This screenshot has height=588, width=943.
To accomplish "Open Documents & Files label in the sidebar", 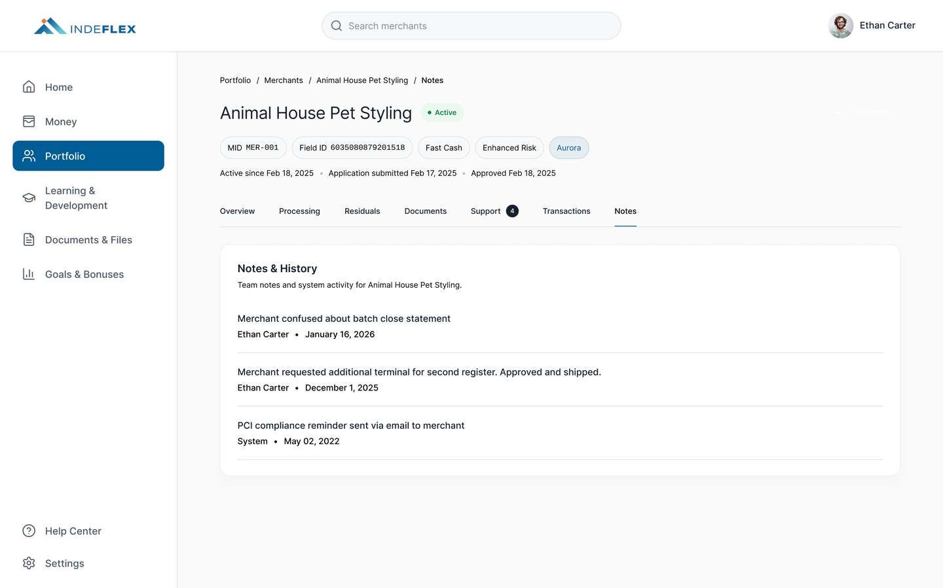I will pos(88,240).
